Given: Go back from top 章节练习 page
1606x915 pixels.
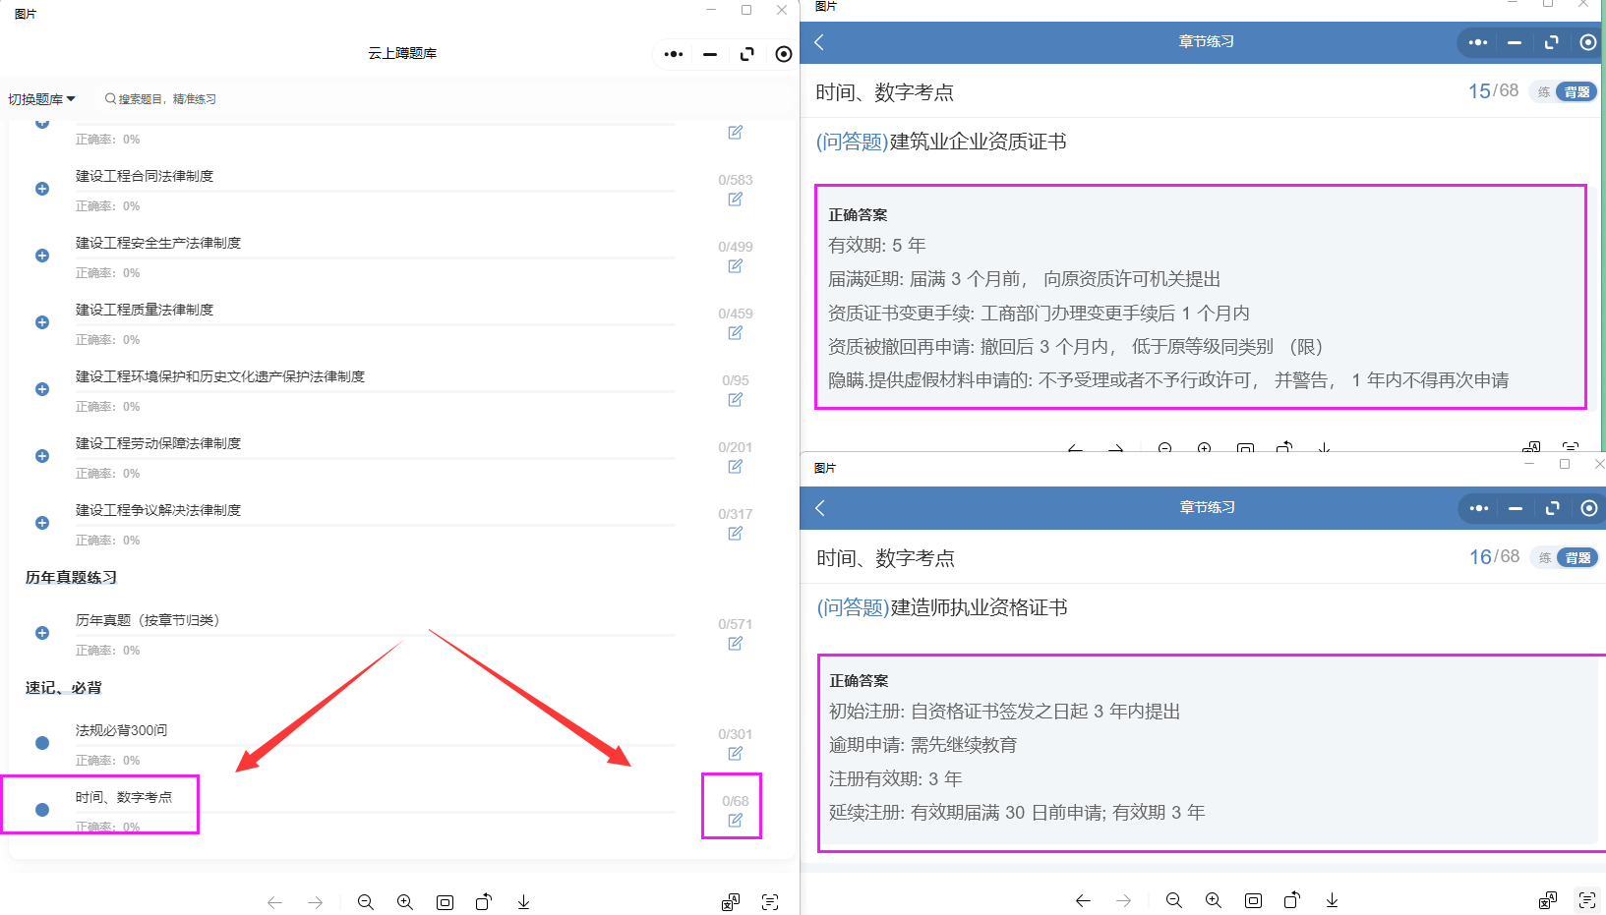Looking at the screenshot, I should click(819, 42).
